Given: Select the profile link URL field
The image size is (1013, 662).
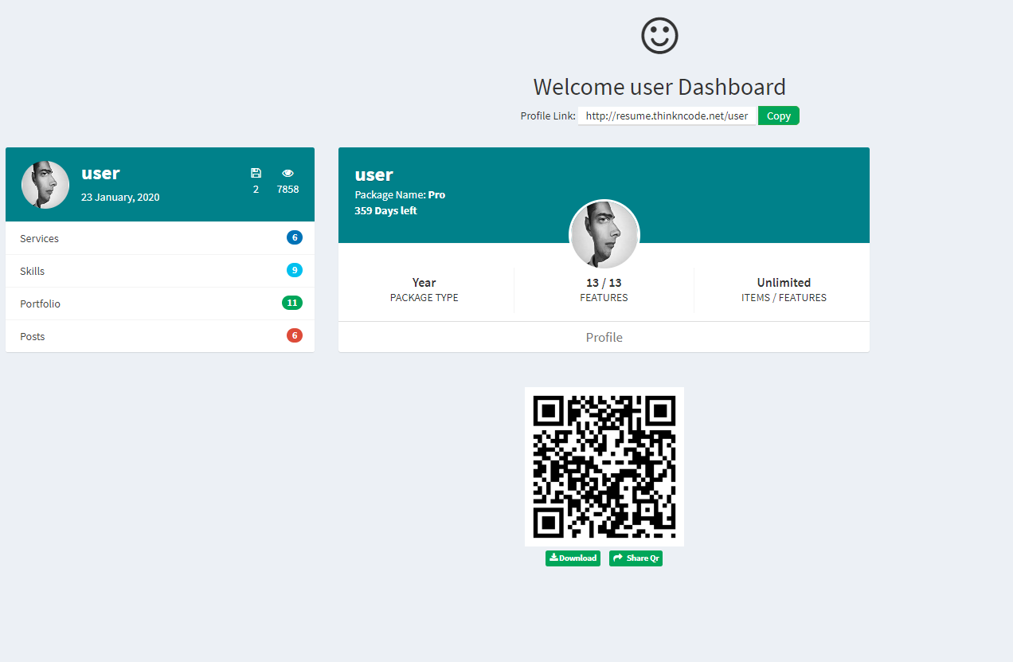Looking at the screenshot, I should pyautogui.click(x=667, y=116).
